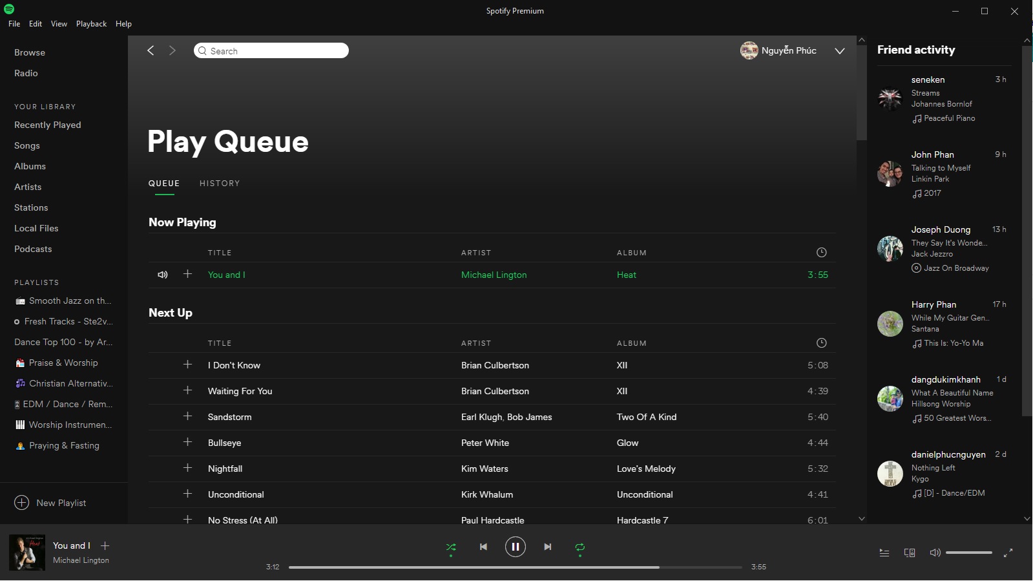Toggle shuffle off

[x=451, y=547]
